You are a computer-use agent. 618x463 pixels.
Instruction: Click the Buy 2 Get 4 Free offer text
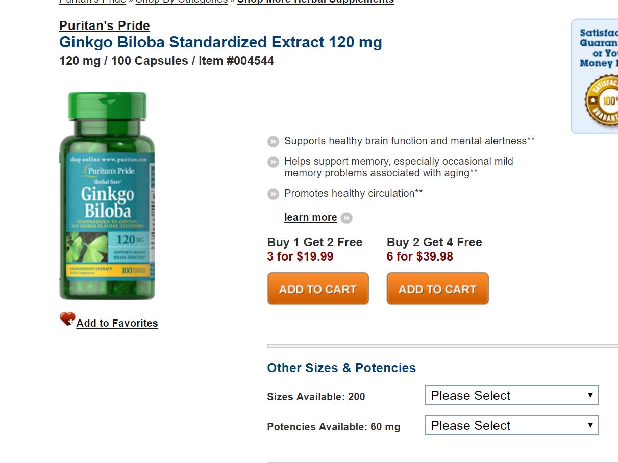(x=434, y=242)
